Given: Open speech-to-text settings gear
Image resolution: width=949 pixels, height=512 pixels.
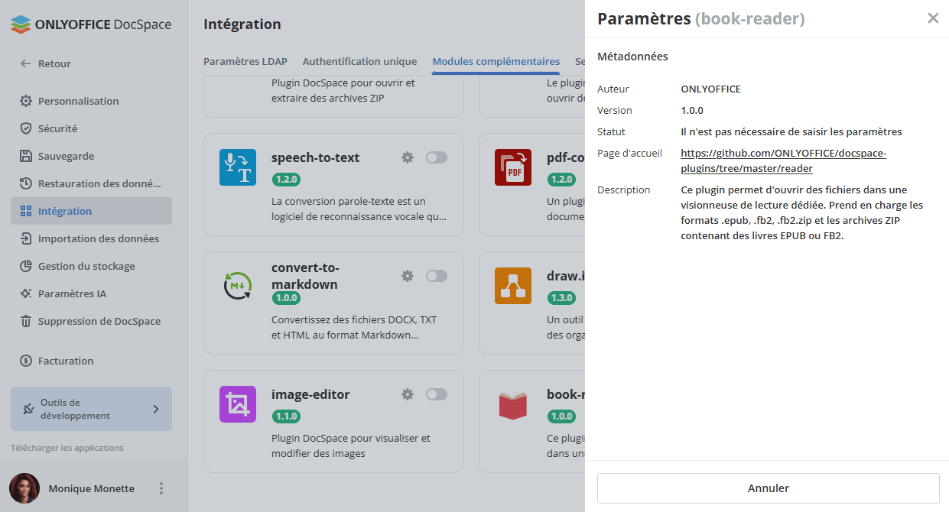Looking at the screenshot, I should [408, 157].
